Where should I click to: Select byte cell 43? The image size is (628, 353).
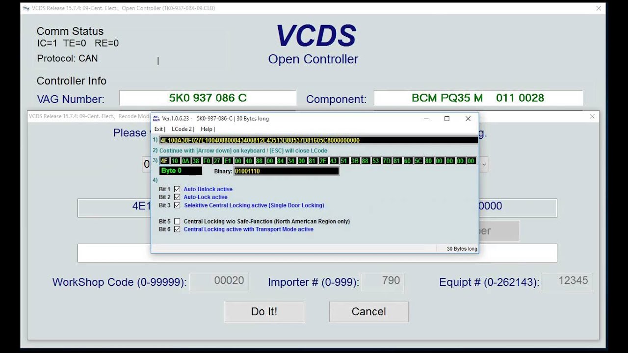pyautogui.click(x=334, y=161)
